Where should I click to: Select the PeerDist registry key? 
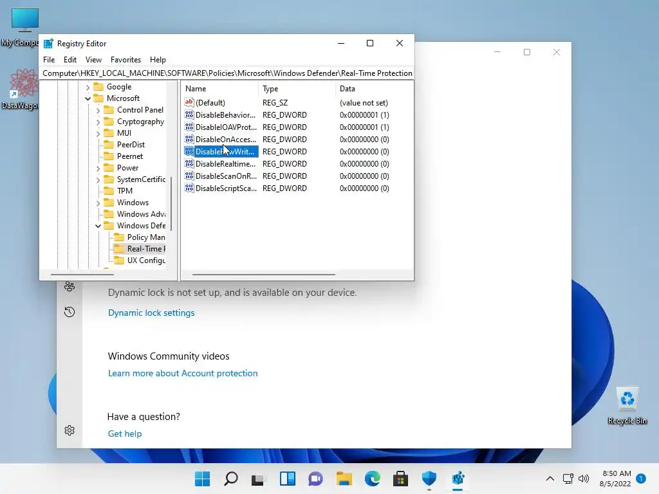pos(131,145)
